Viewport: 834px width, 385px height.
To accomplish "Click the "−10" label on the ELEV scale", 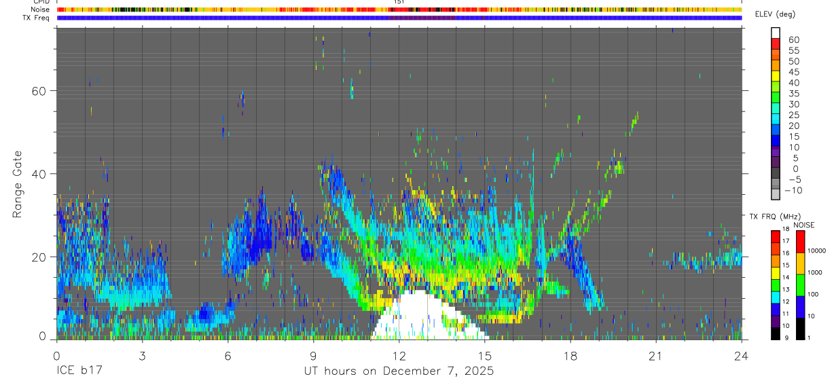I will tap(793, 190).
